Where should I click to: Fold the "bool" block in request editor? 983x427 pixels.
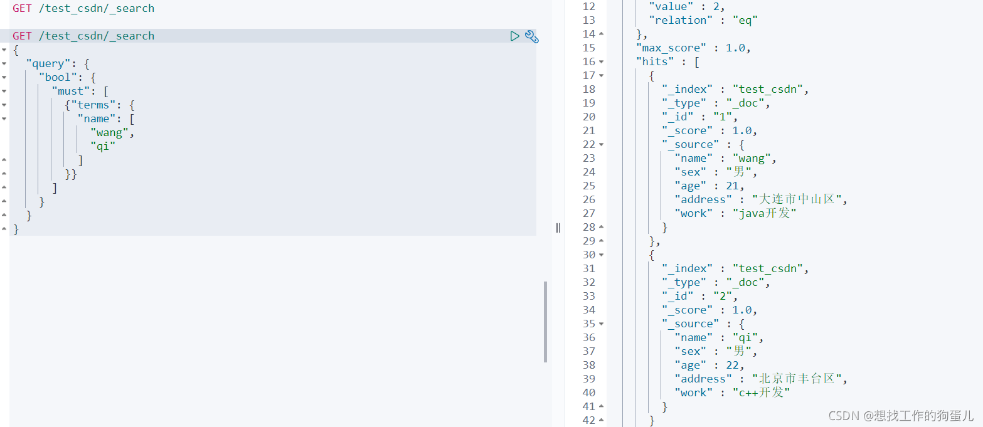point(4,77)
